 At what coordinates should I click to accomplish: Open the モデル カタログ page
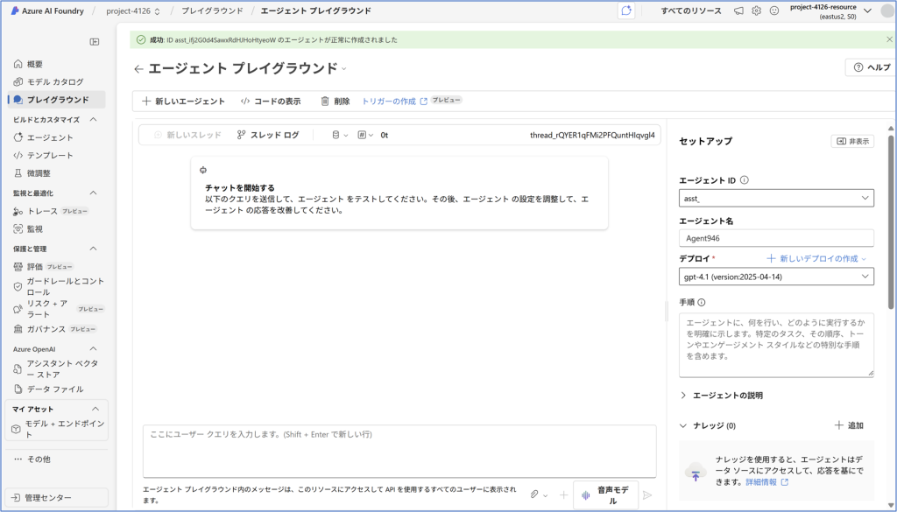[x=56, y=81]
